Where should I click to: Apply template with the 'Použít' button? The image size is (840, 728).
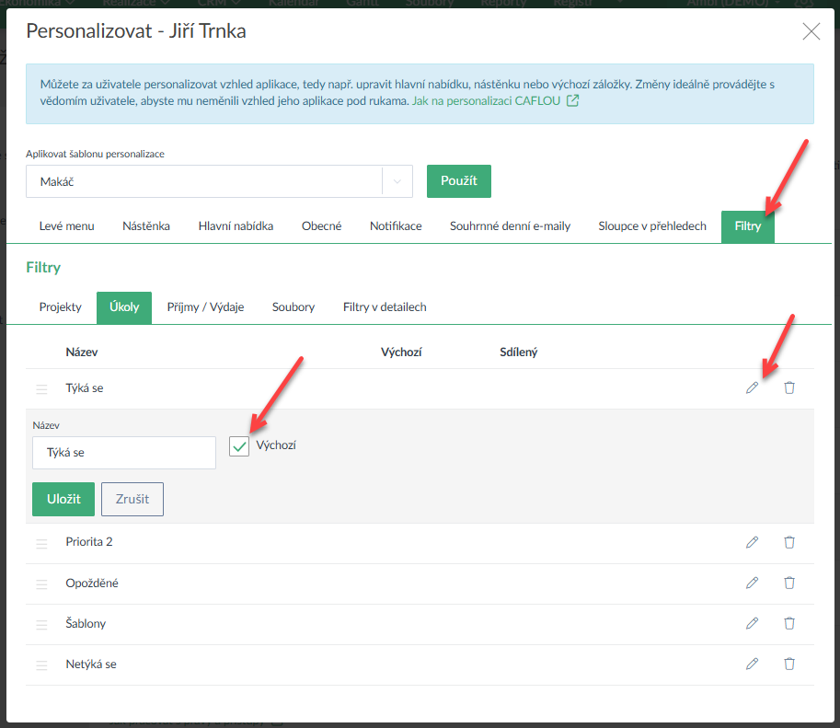[458, 181]
